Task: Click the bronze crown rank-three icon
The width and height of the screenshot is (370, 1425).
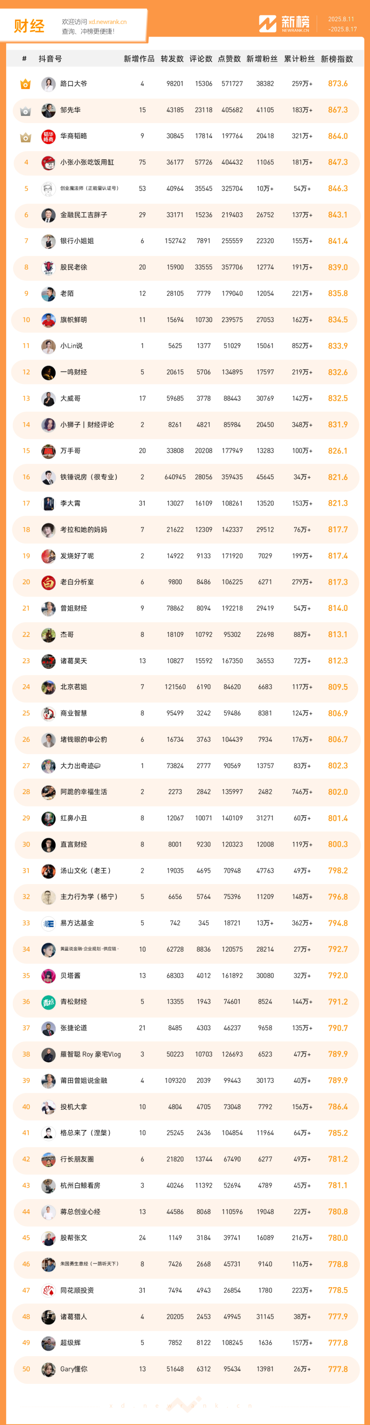Action: coord(25,137)
